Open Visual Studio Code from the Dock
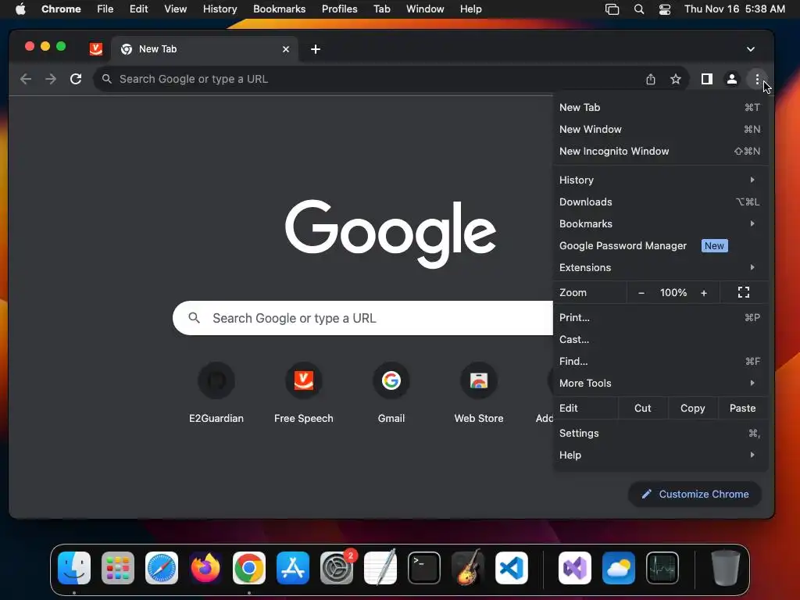This screenshot has height=600, width=800. (512, 568)
